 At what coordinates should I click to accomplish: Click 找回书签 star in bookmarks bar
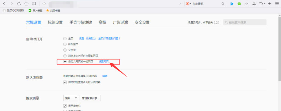point(53,11)
